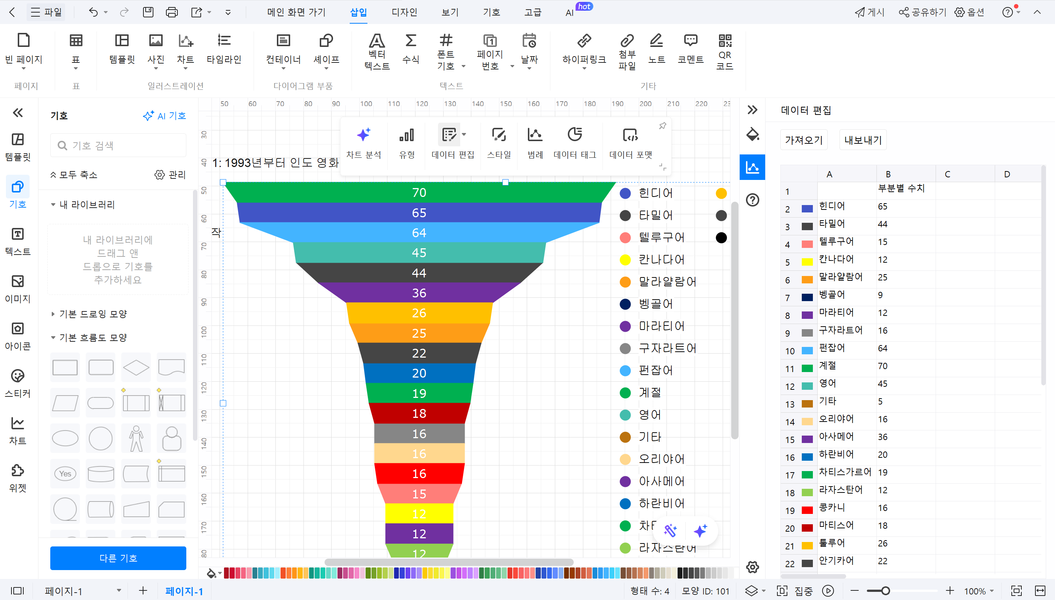Add a 노트
This screenshot has height=600, width=1055.
coord(657,49)
